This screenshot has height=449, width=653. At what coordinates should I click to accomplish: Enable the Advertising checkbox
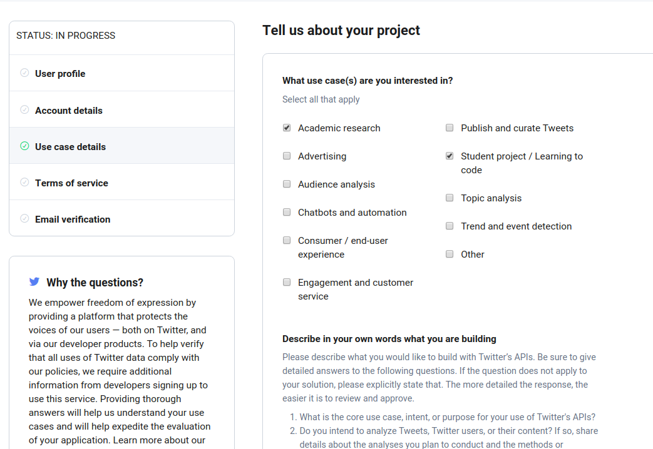click(287, 156)
